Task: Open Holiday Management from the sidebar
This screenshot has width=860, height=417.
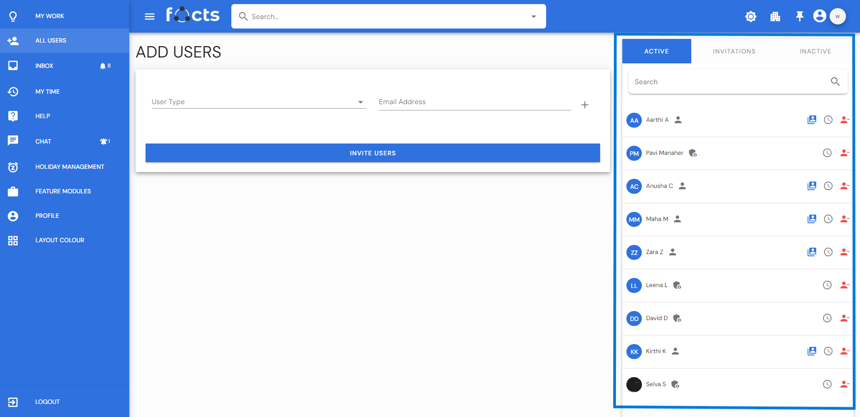Action: coord(69,167)
